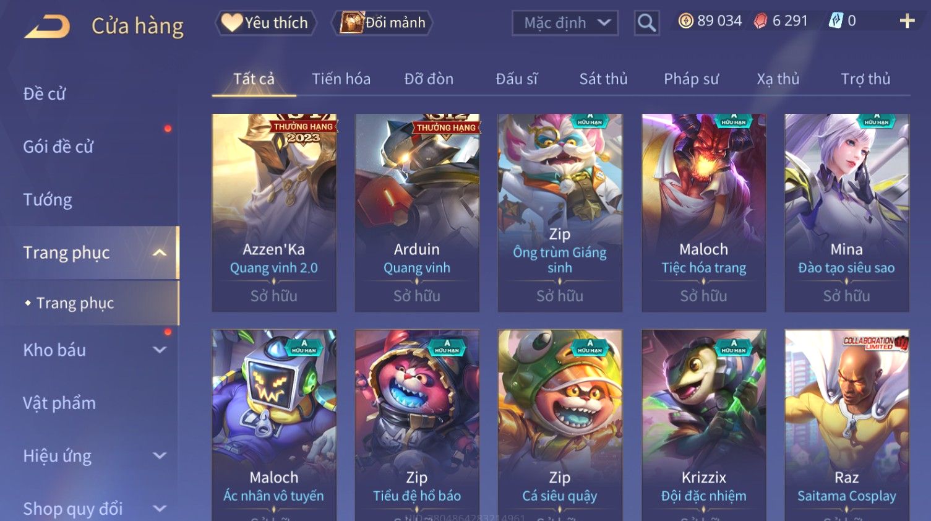Go back with the golden arrow icon

tap(47, 27)
